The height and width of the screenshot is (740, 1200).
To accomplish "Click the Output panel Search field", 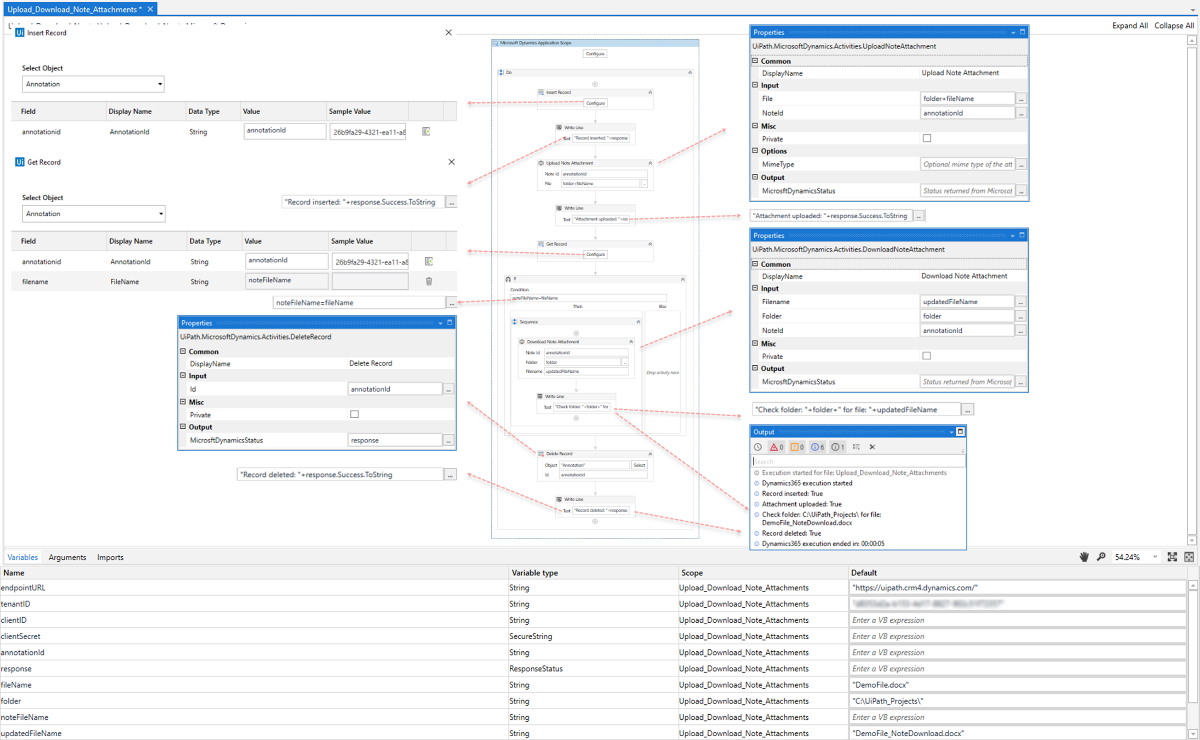I will [x=858, y=461].
